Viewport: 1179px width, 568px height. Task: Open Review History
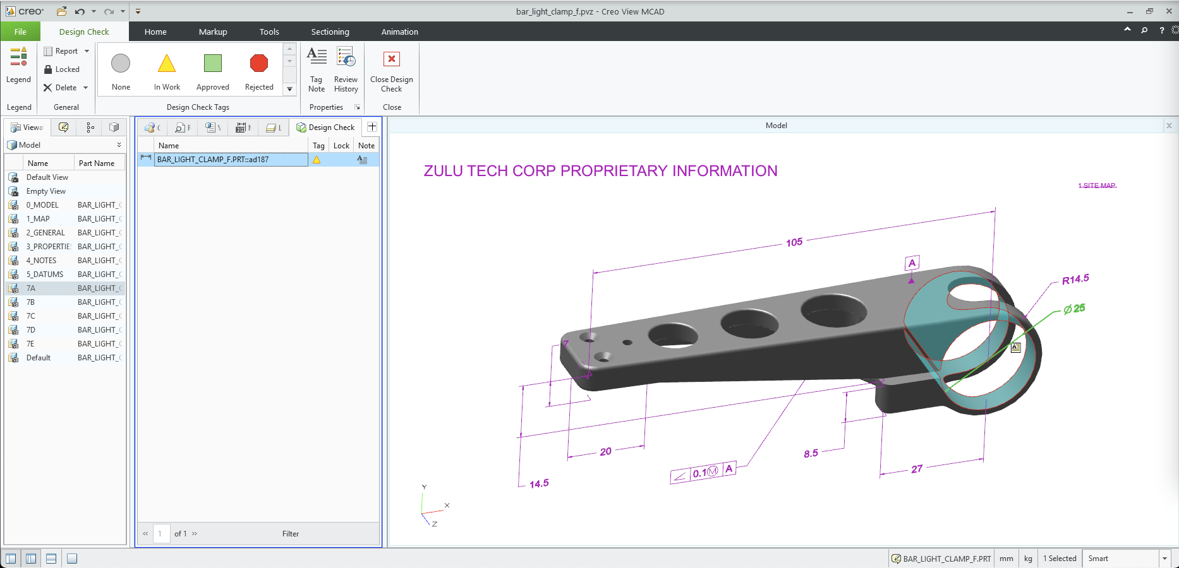click(346, 70)
